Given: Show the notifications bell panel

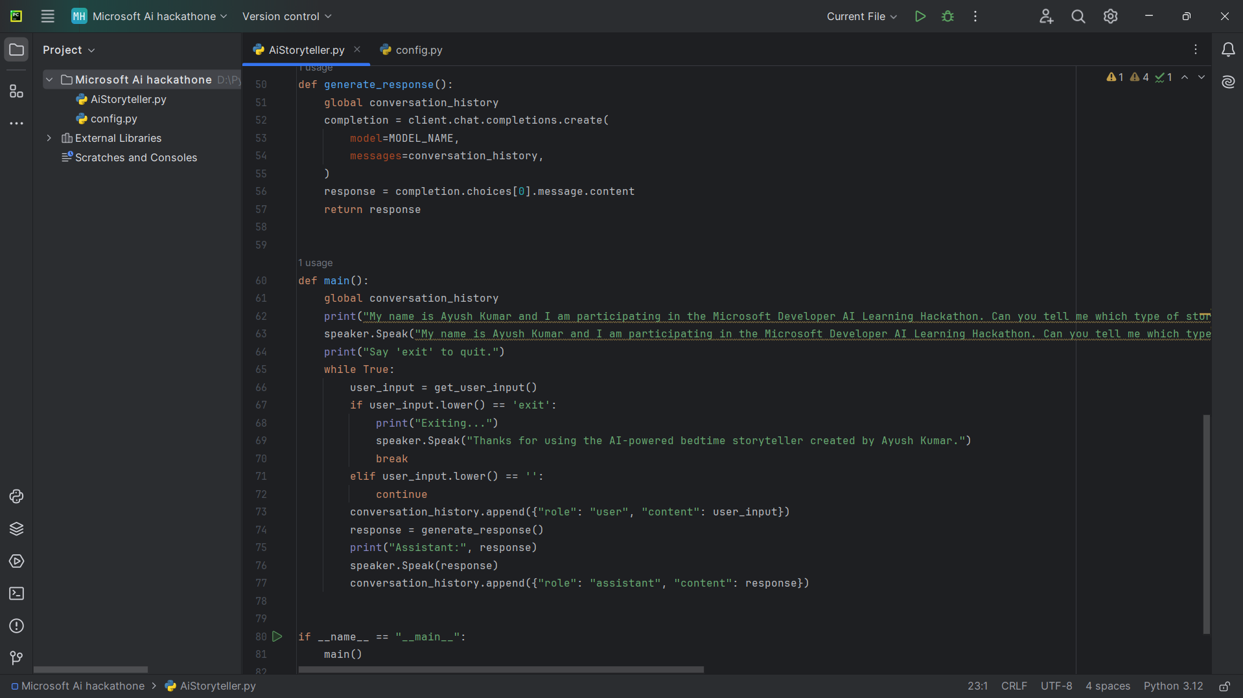Looking at the screenshot, I should point(1228,50).
